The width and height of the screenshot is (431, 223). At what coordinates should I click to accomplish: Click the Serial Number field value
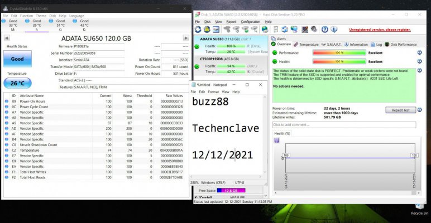coord(99,53)
